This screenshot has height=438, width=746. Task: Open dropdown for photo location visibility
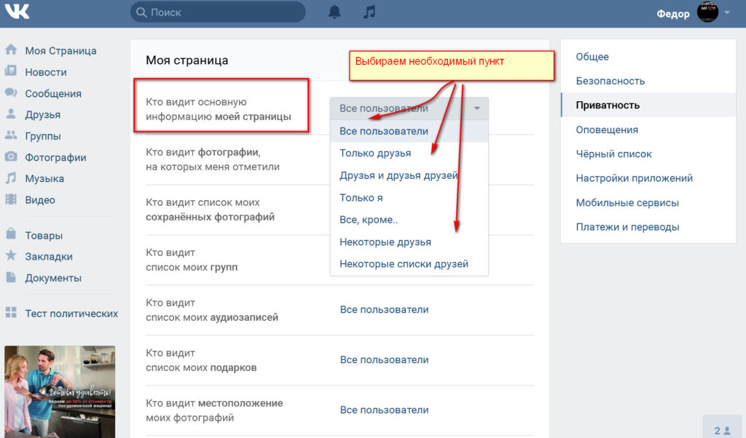pyautogui.click(x=385, y=410)
